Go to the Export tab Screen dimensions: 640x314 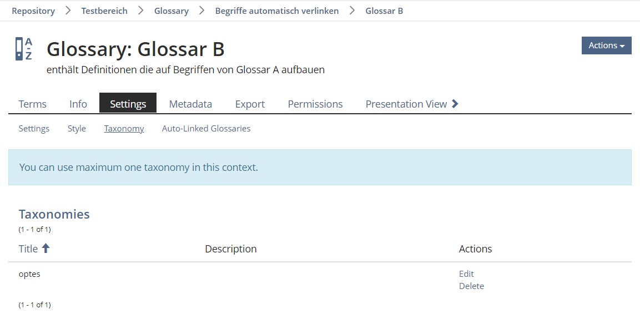coord(250,104)
